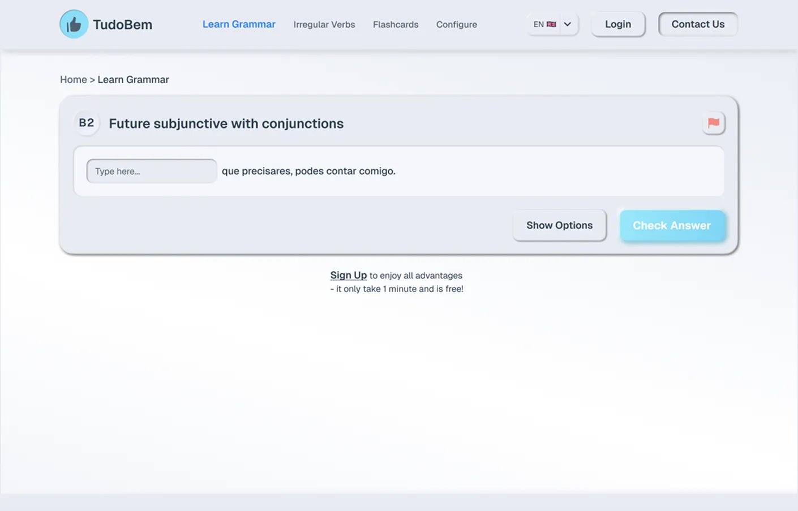
Task: Click the 'Future subjunctive with conjunctions' heading
Action: (226, 123)
